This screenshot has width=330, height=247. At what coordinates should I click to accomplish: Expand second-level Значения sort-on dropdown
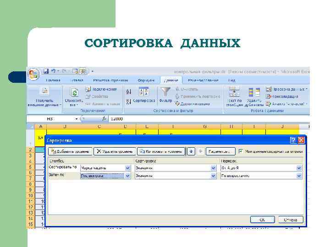pos(213,176)
